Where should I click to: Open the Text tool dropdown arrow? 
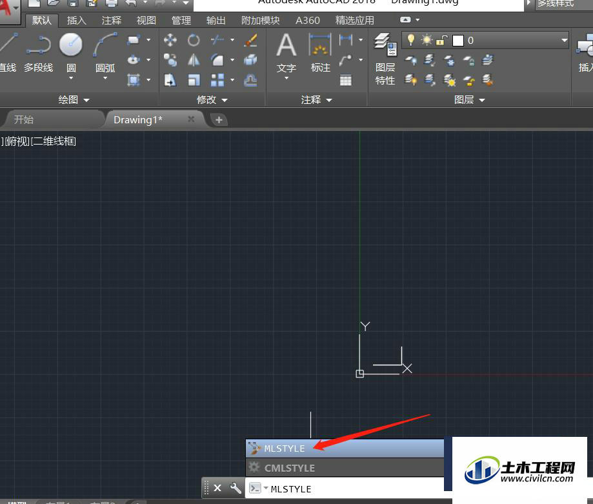(x=286, y=78)
